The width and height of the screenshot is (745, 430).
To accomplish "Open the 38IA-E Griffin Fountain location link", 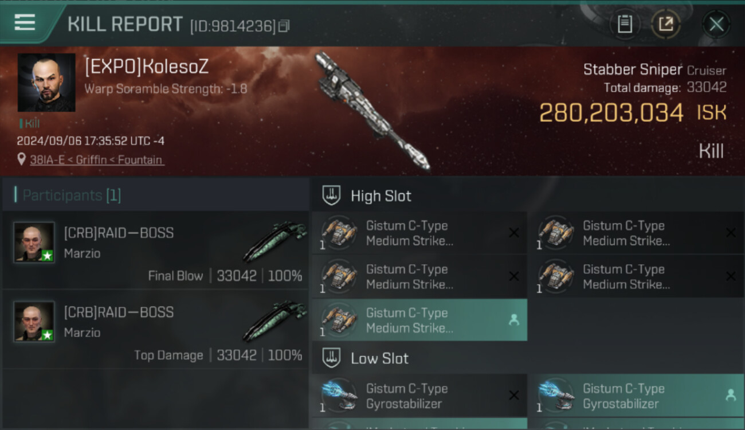I will tap(97, 160).
